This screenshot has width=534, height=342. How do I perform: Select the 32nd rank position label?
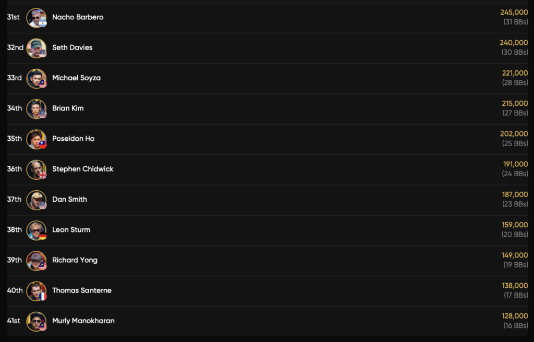pos(15,47)
